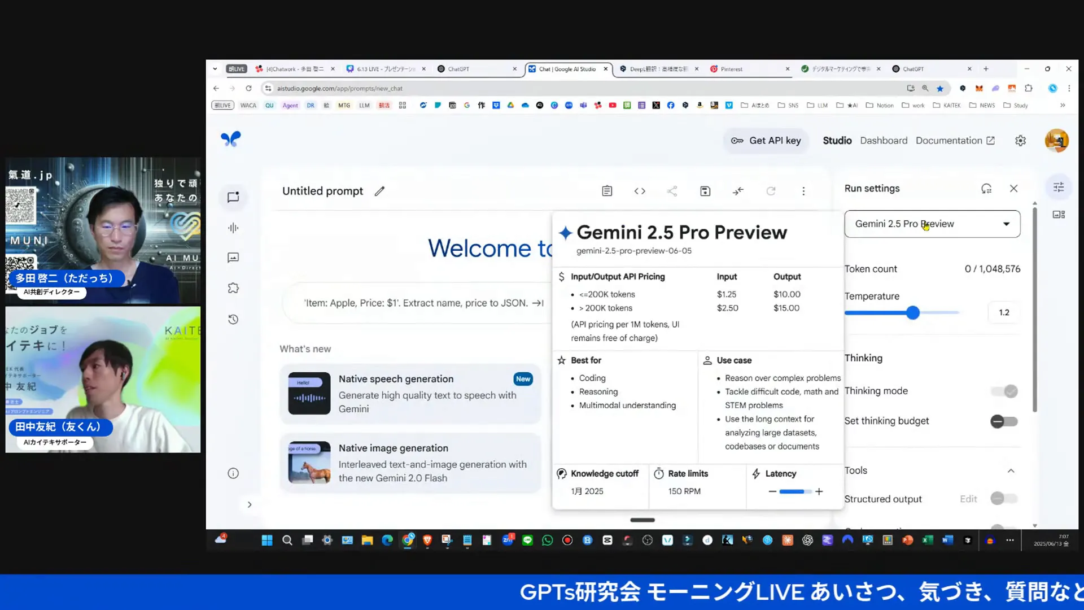Click the Share prompt icon
The width and height of the screenshot is (1084, 610).
point(672,191)
